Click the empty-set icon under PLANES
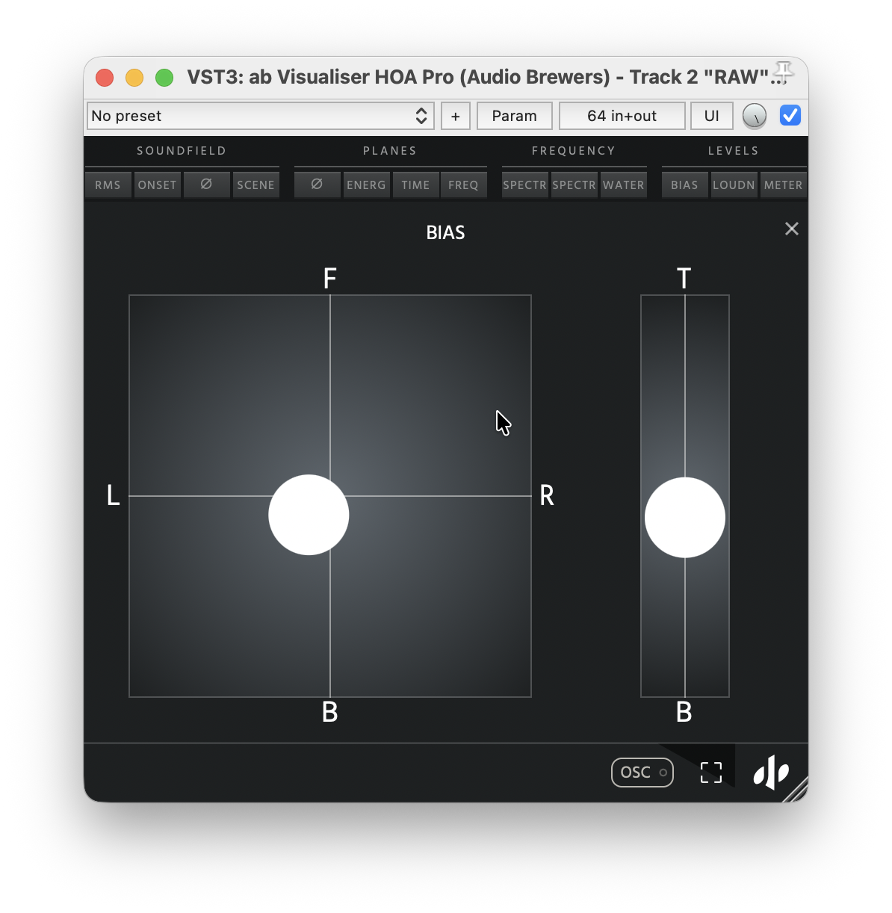The width and height of the screenshot is (892, 913). [x=318, y=185]
